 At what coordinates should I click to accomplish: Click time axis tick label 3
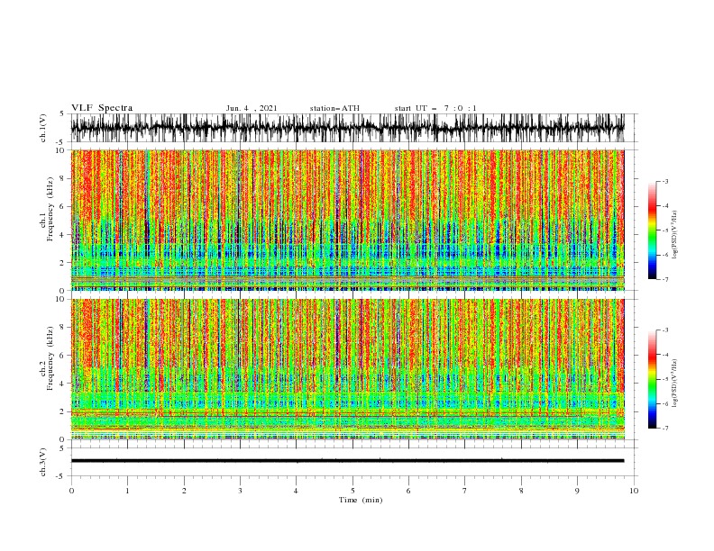(240, 491)
